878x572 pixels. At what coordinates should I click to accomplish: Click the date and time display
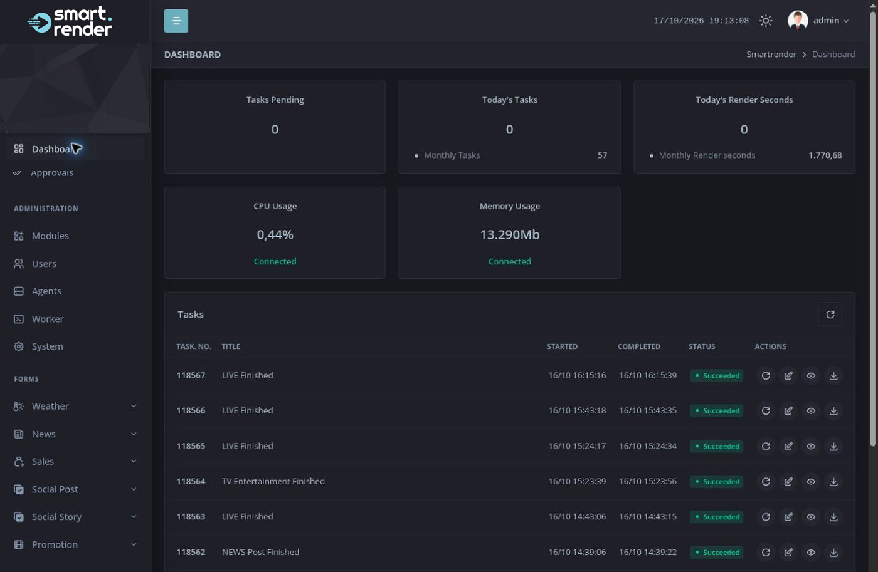click(x=701, y=21)
